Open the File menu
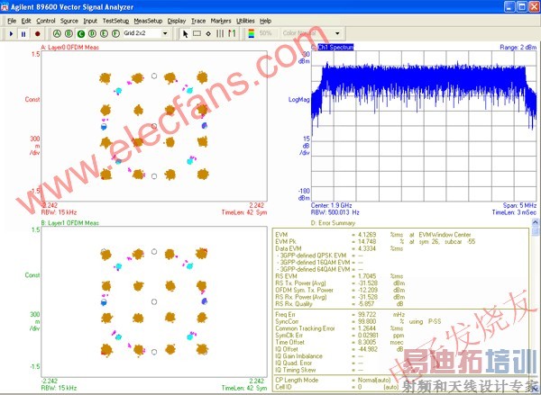541x395 pixels. pos(12,21)
